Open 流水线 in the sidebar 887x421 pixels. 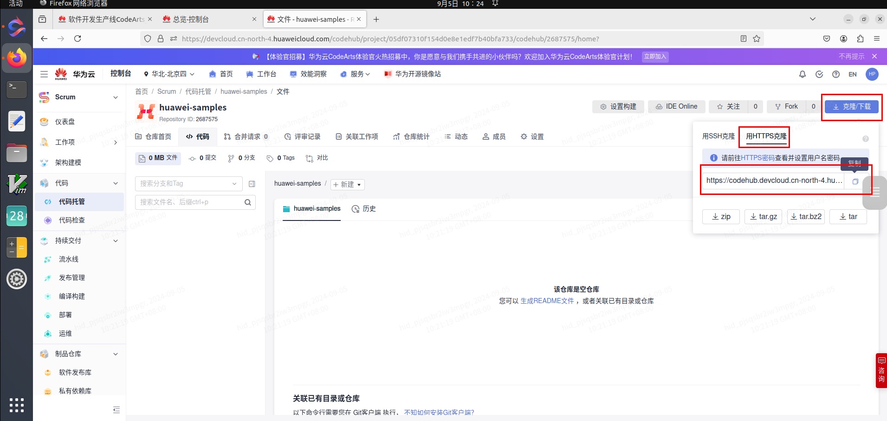(x=69, y=259)
